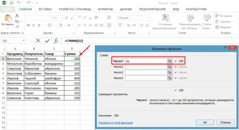Click the fx Insert Function icon
The width and height of the screenshot is (239, 130).
click(x=56, y=41)
